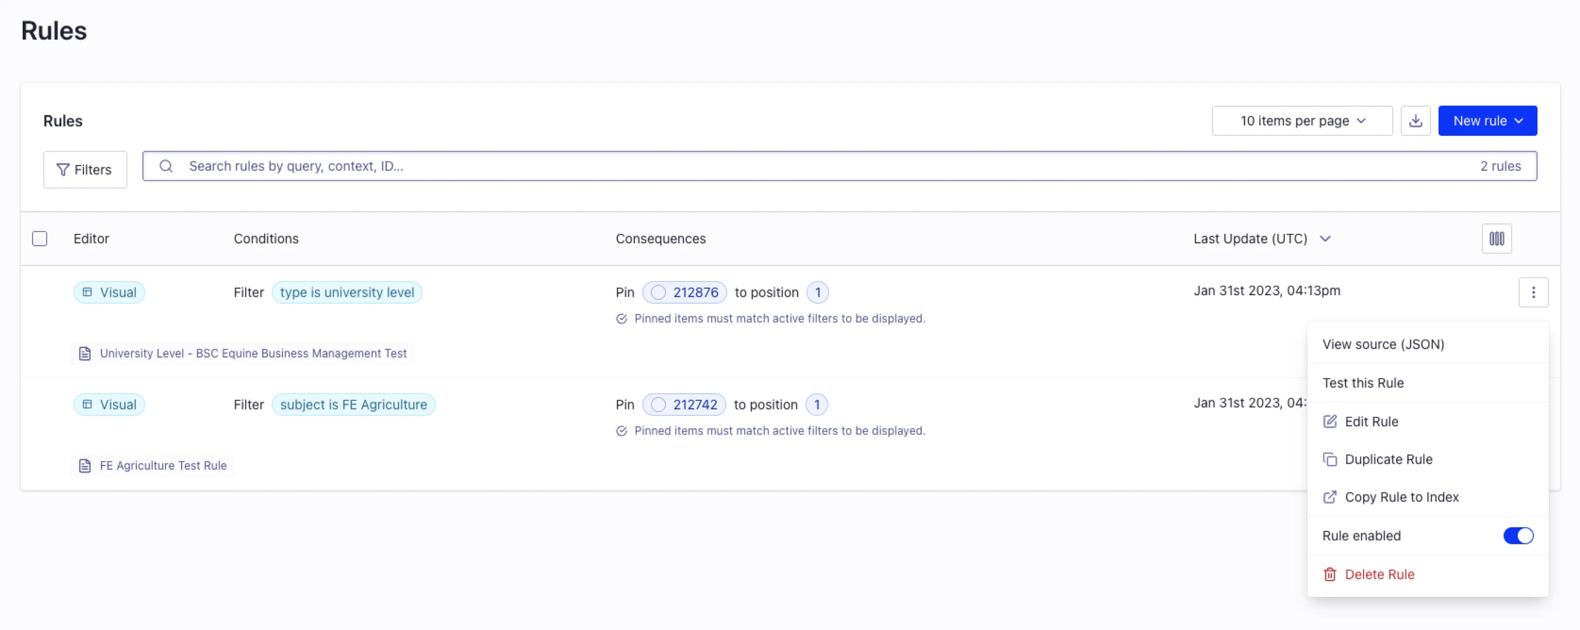Expand the New rule dropdown
The image size is (1580, 630).
pos(1487,120)
